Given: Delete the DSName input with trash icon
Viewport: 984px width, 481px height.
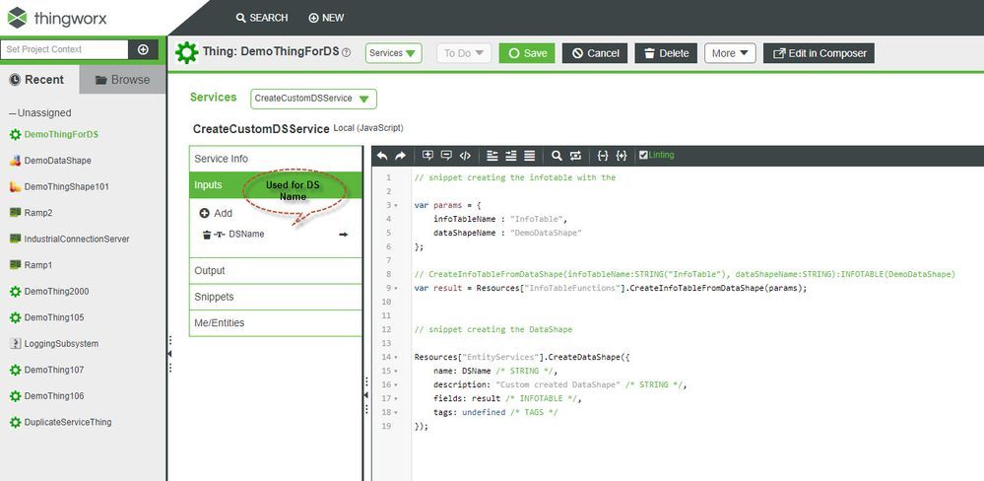Looking at the screenshot, I should coord(207,235).
